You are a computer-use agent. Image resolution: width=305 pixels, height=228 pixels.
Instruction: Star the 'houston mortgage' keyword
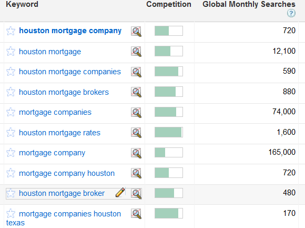pos(11,52)
